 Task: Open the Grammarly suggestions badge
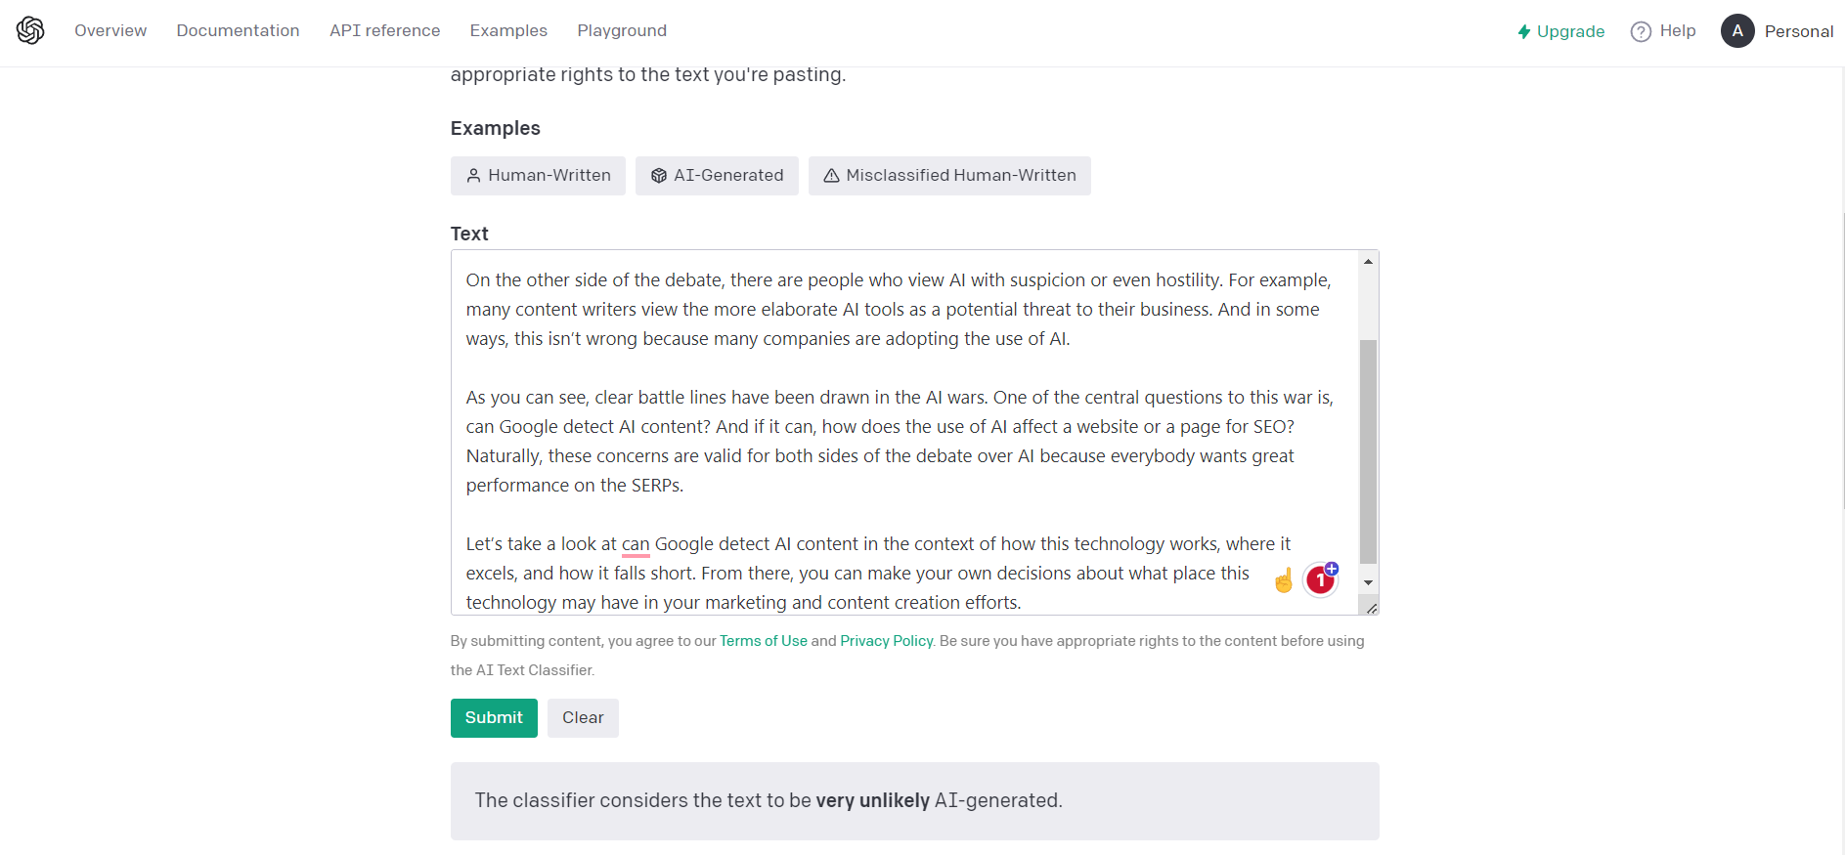(x=1320, y=578)
